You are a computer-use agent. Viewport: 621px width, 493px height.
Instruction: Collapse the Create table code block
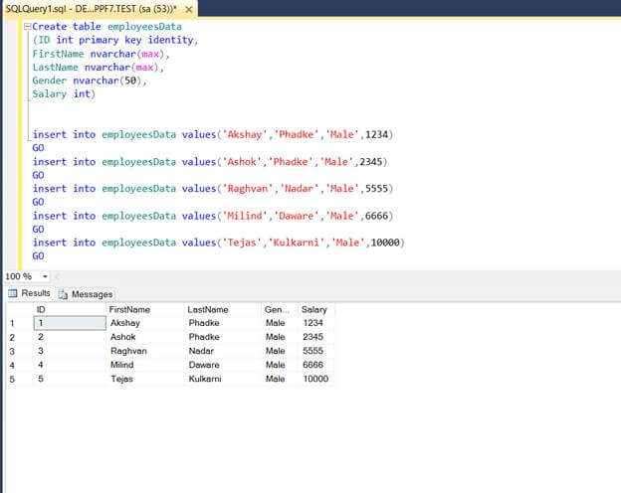(27, 27)
